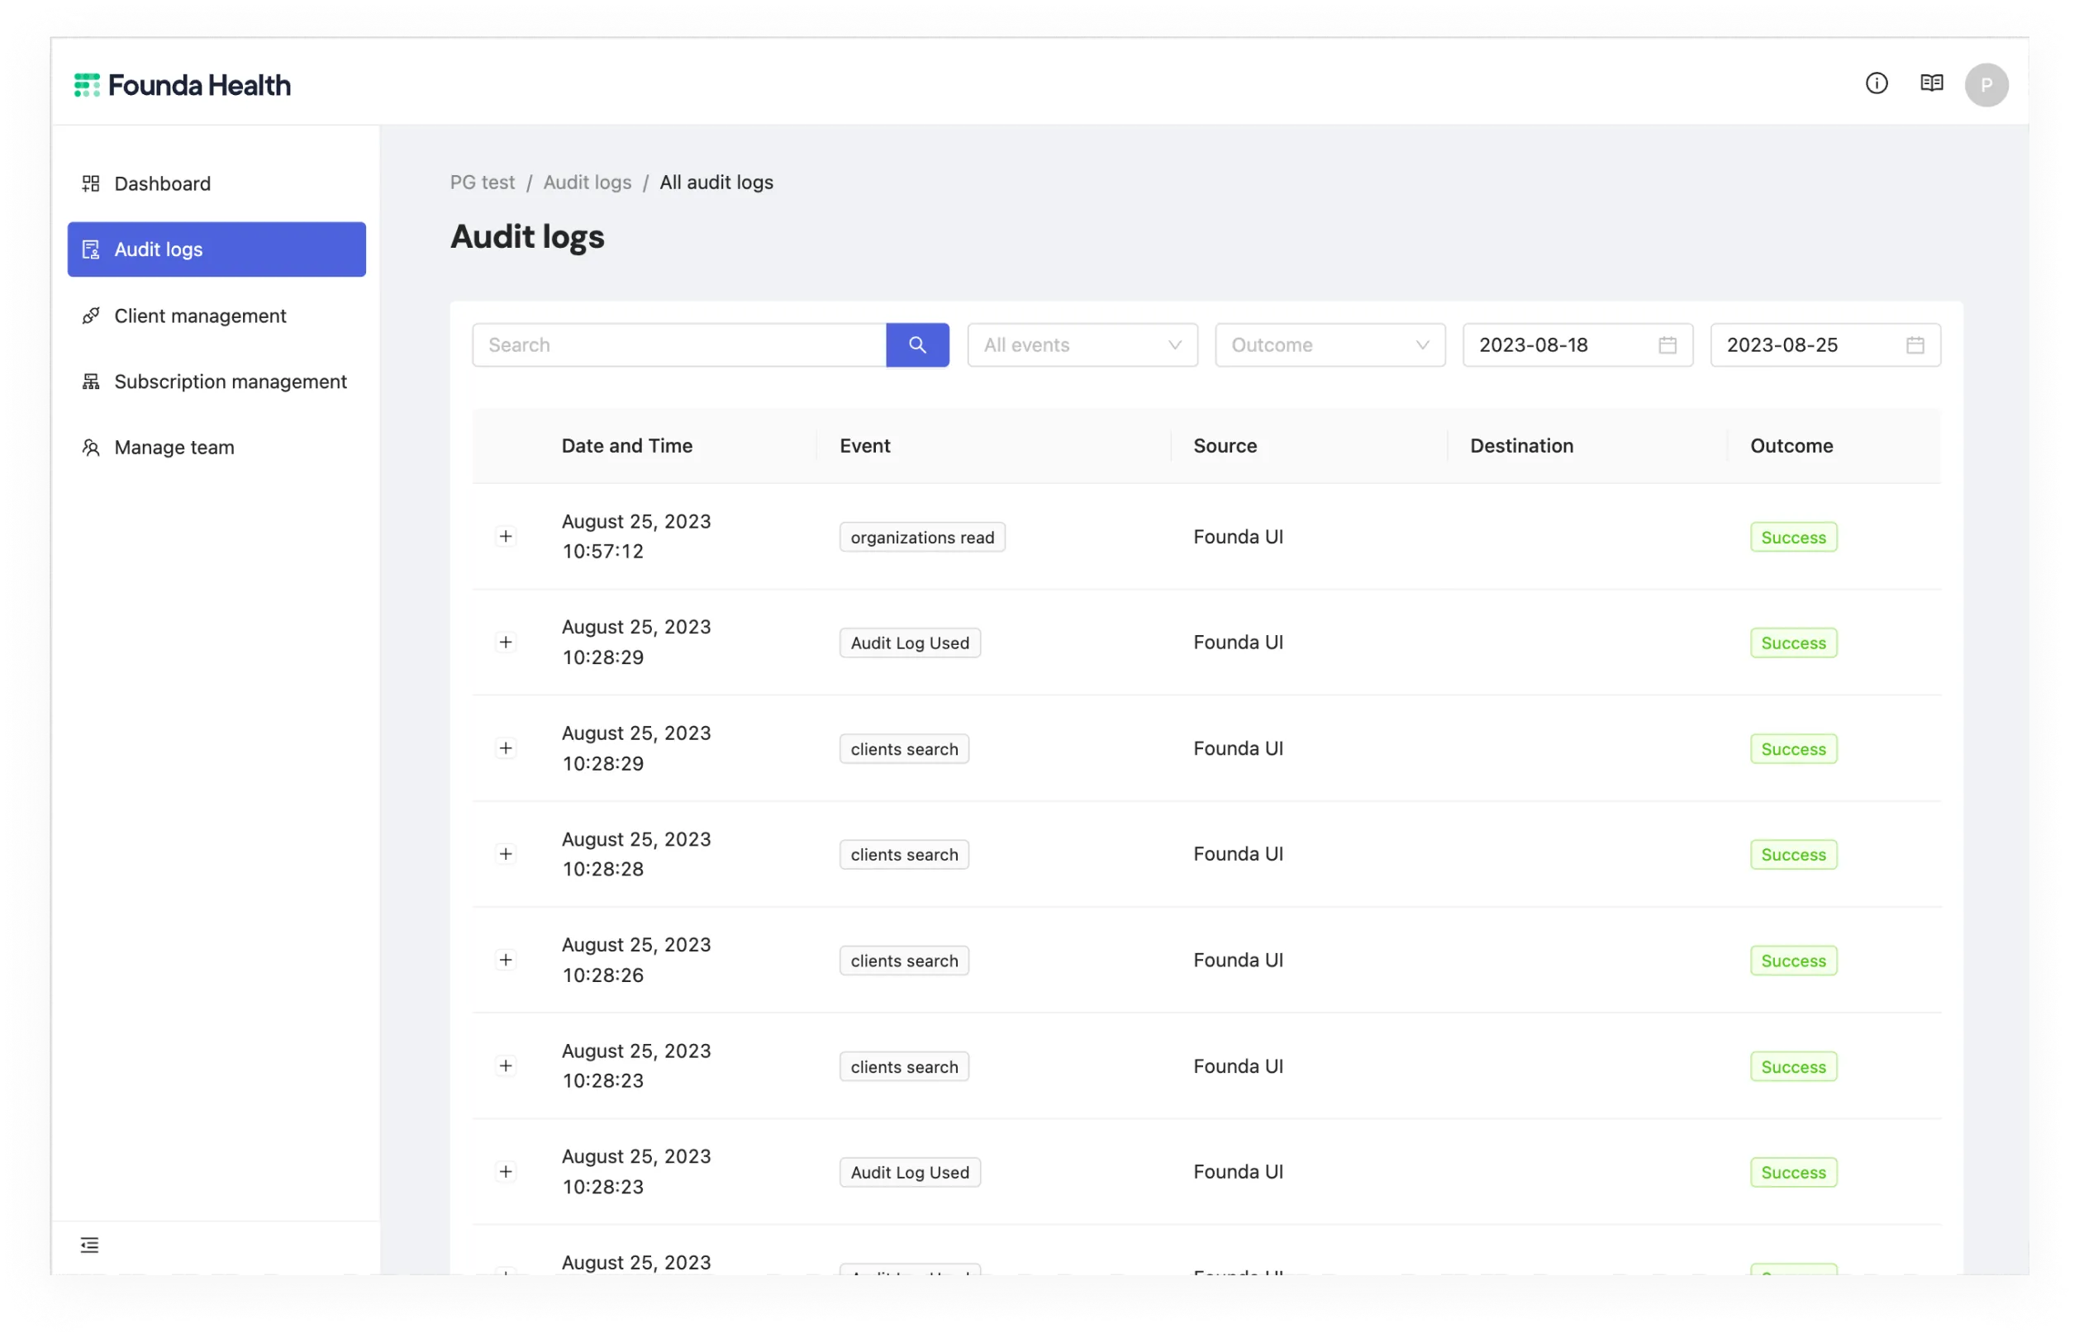Click the end date field 2023-08-25
This screenshot has width=2079, height=1338.
[1825, 345]
